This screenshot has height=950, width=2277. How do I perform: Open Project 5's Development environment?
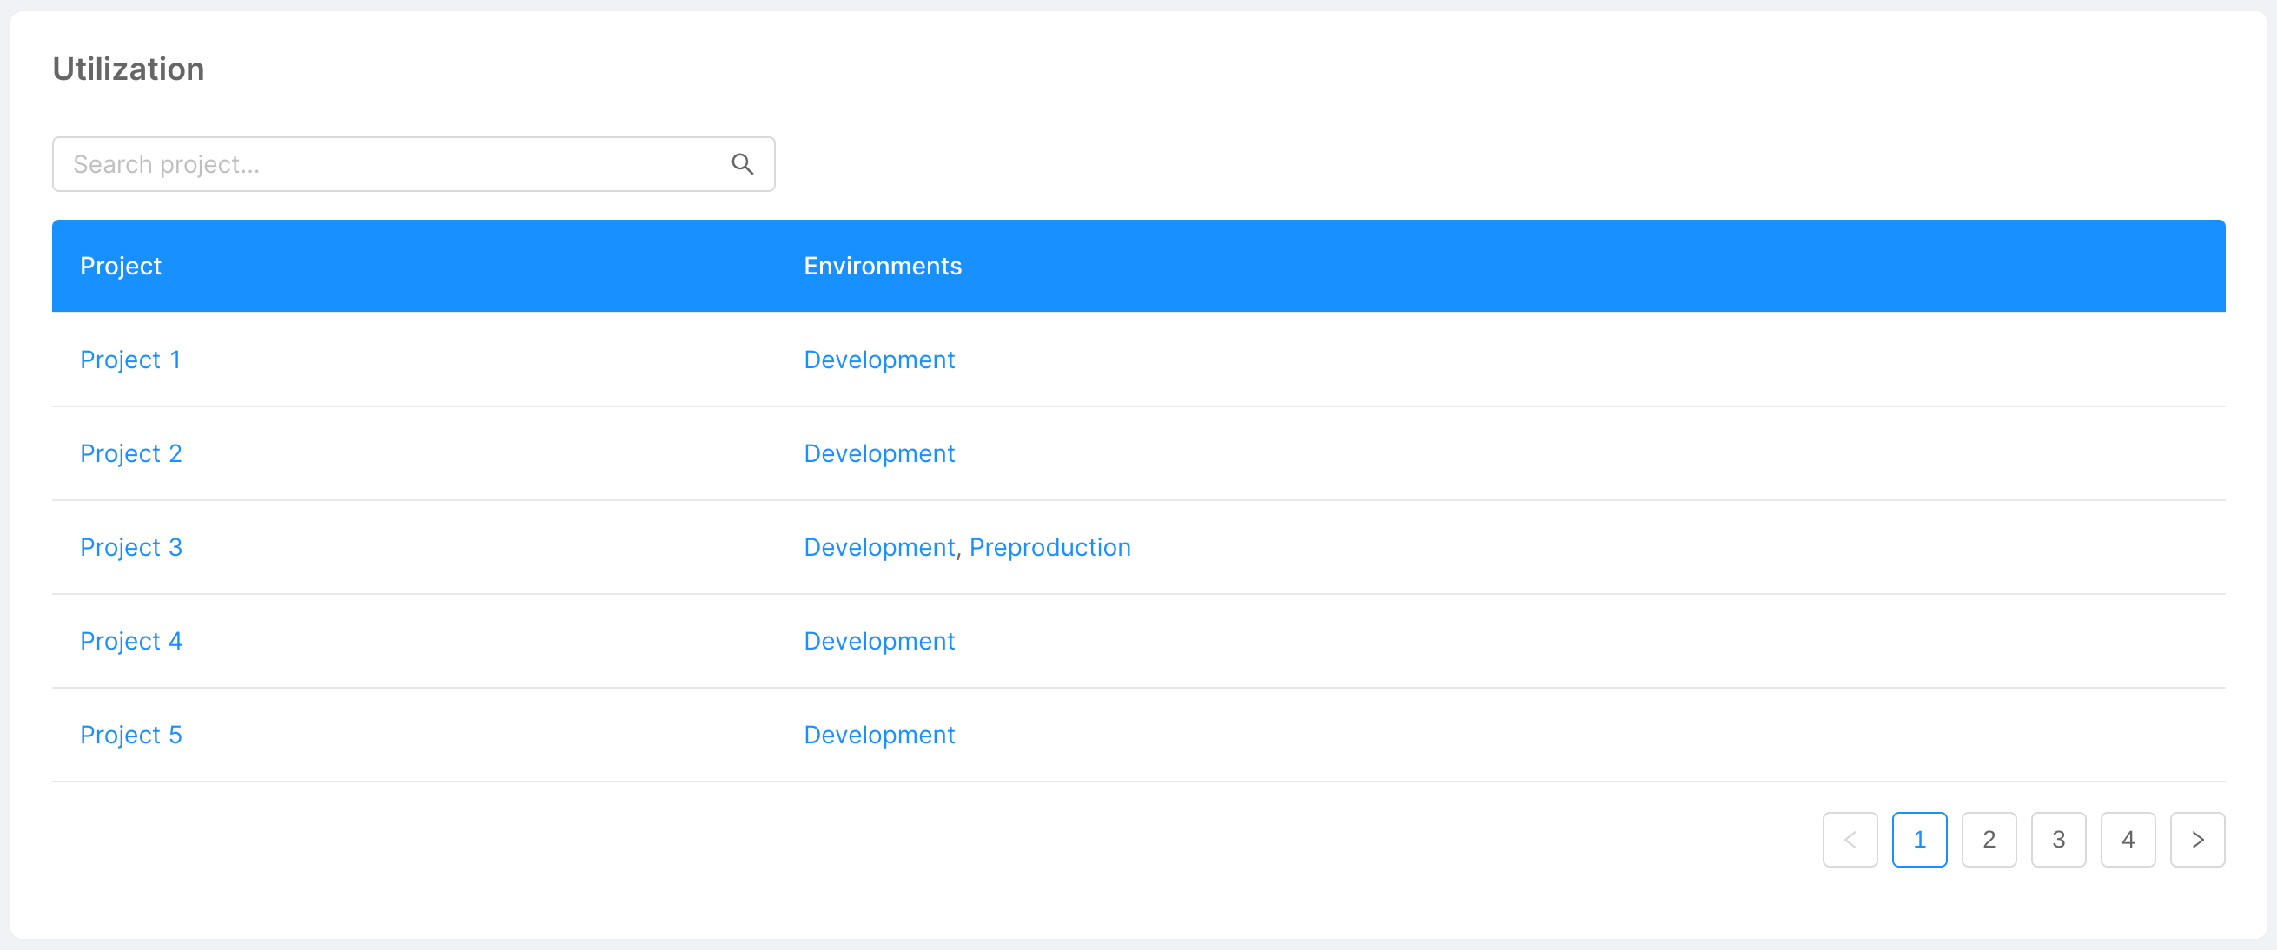878,735
